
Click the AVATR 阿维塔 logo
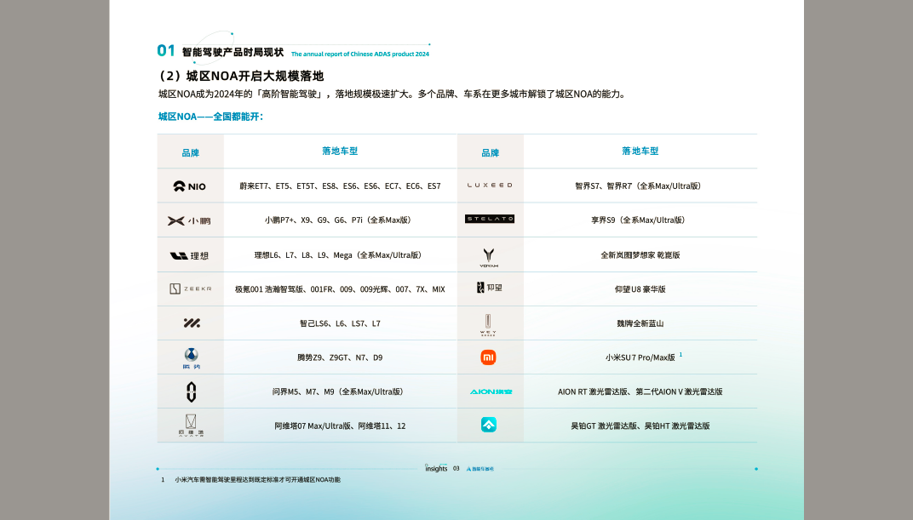[191, 426]
